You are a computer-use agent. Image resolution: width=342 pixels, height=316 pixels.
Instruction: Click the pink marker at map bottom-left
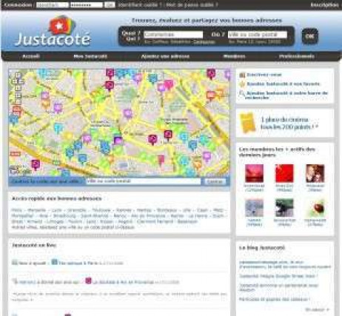coord(36,164)
